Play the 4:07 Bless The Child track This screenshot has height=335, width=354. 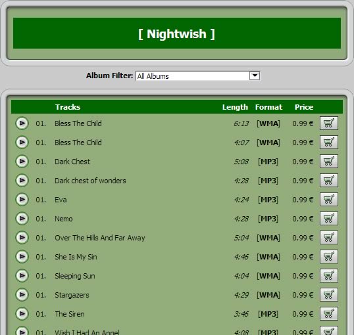22,143
